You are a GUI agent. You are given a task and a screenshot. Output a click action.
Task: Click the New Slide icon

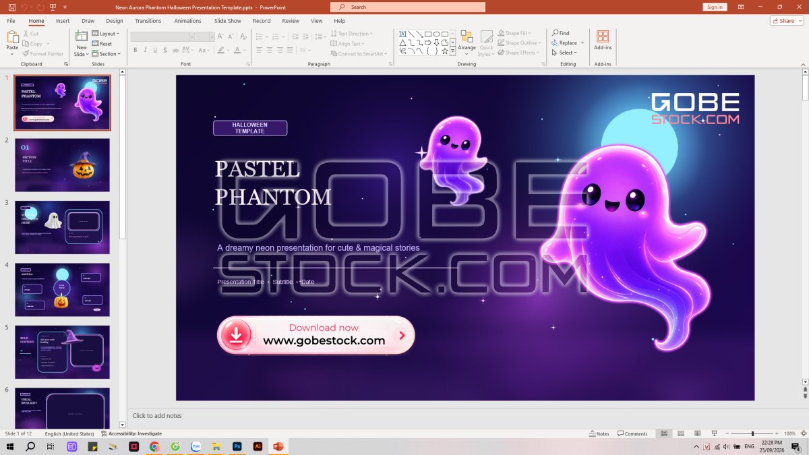click(x=82, y=36)
